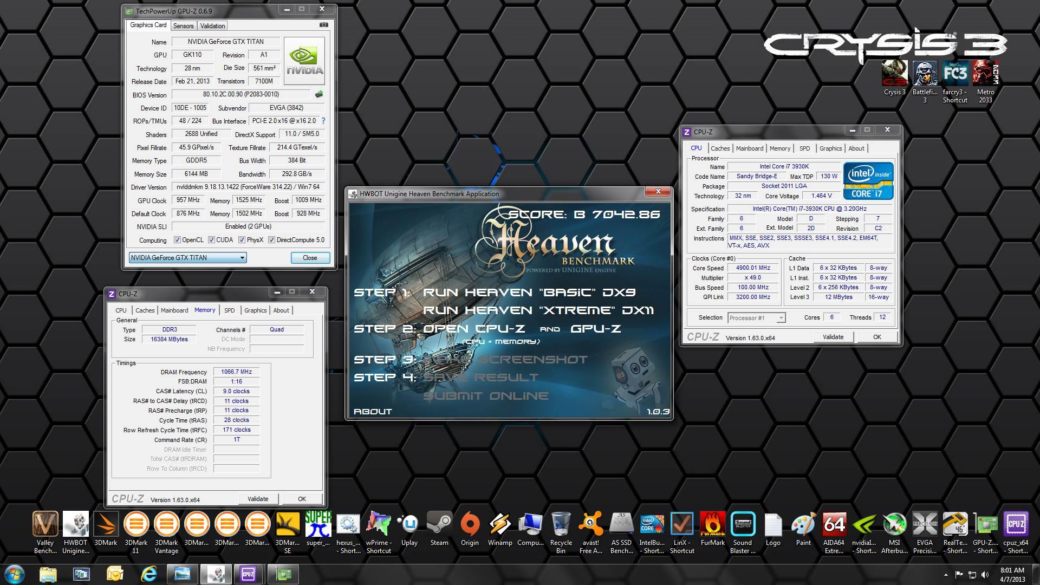
Task: Open the FurMark desktop icon
Action: click(x=712, y=529)
